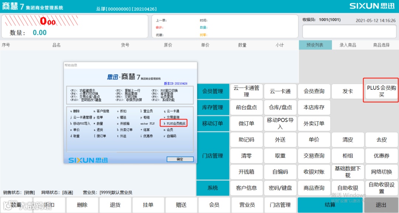Click the 单价 button in the preset grid
The image size is (399, 213).
pos(314,140)
